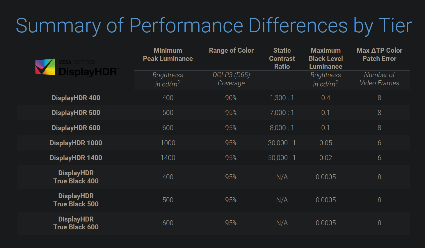Screen dimensions: 425x248
Task: Select the DisplayHDR 600 row label
Action: click(76, 128)
